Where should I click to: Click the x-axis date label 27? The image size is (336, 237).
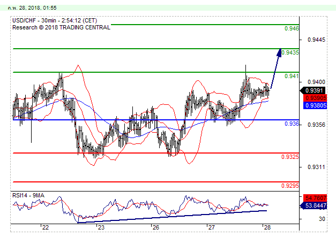click(212, 227)
